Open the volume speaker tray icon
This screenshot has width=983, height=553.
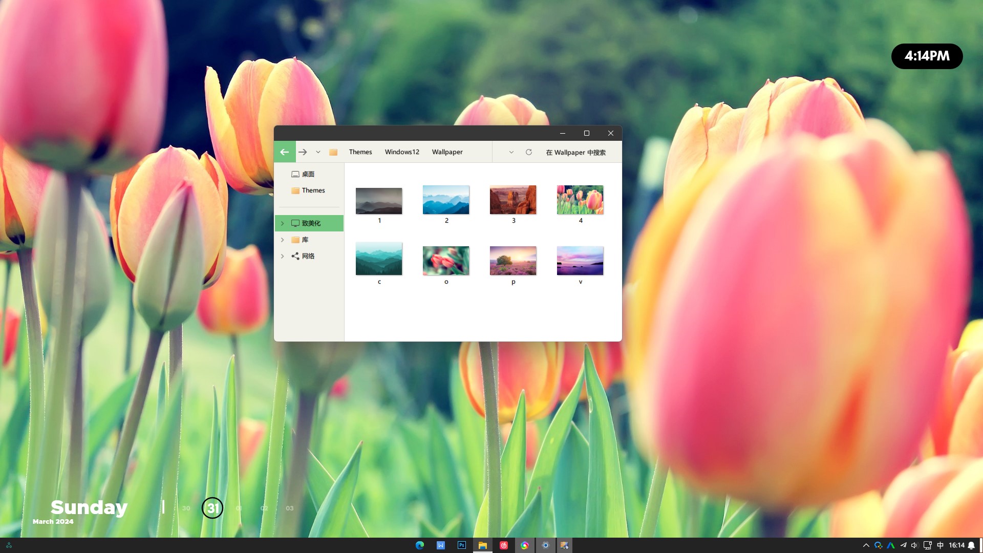click(x=914, y=545)
